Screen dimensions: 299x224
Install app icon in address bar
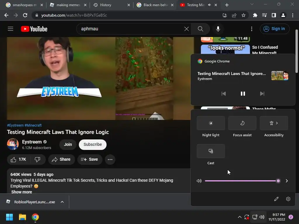click(225, 15)
